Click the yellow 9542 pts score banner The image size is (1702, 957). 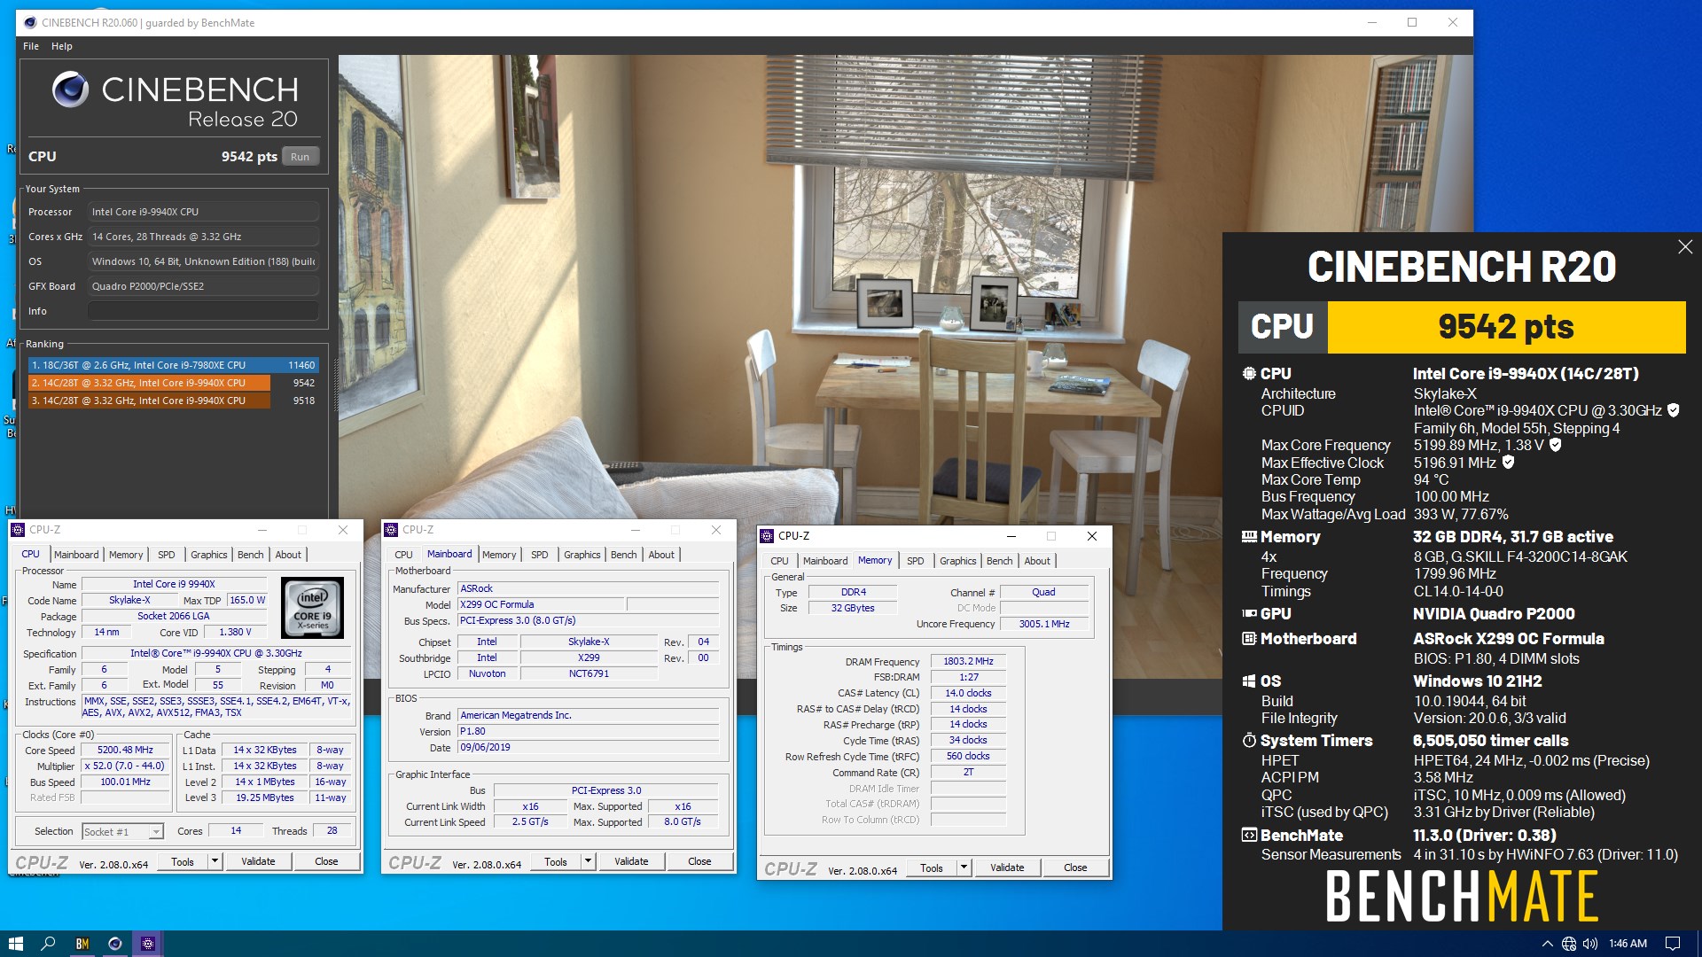click(1506, 327)
